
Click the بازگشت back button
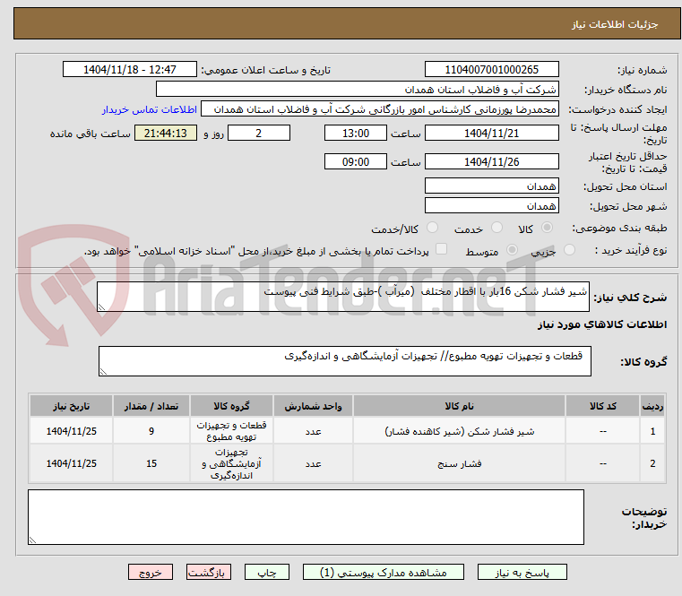[208, 572]
